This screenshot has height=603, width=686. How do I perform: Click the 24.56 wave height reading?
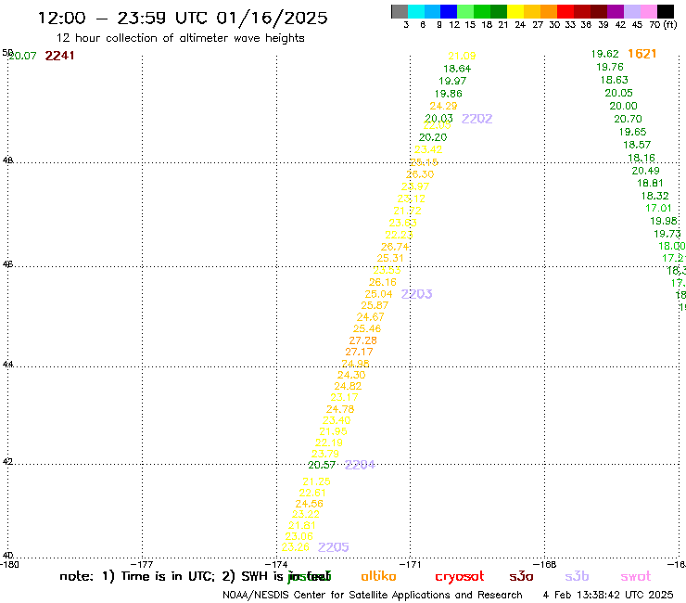(309, 504)
